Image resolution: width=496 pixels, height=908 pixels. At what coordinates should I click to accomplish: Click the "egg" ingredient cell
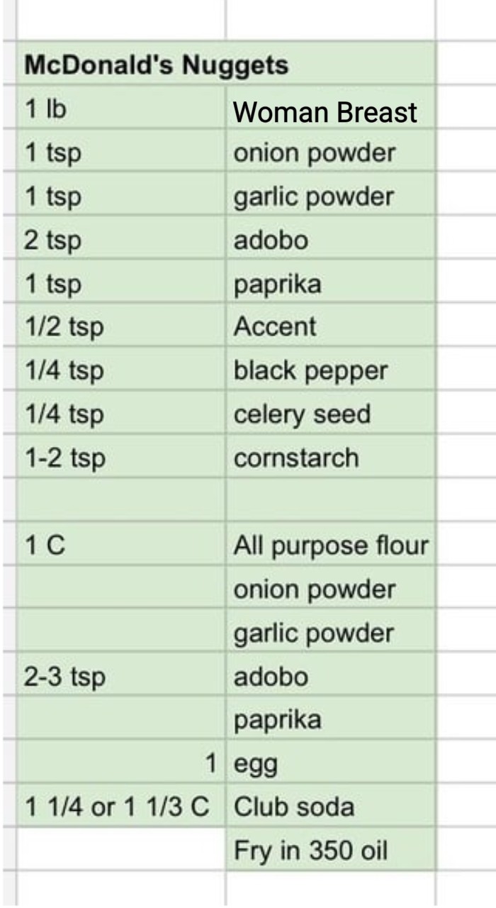tap(330, 764)
